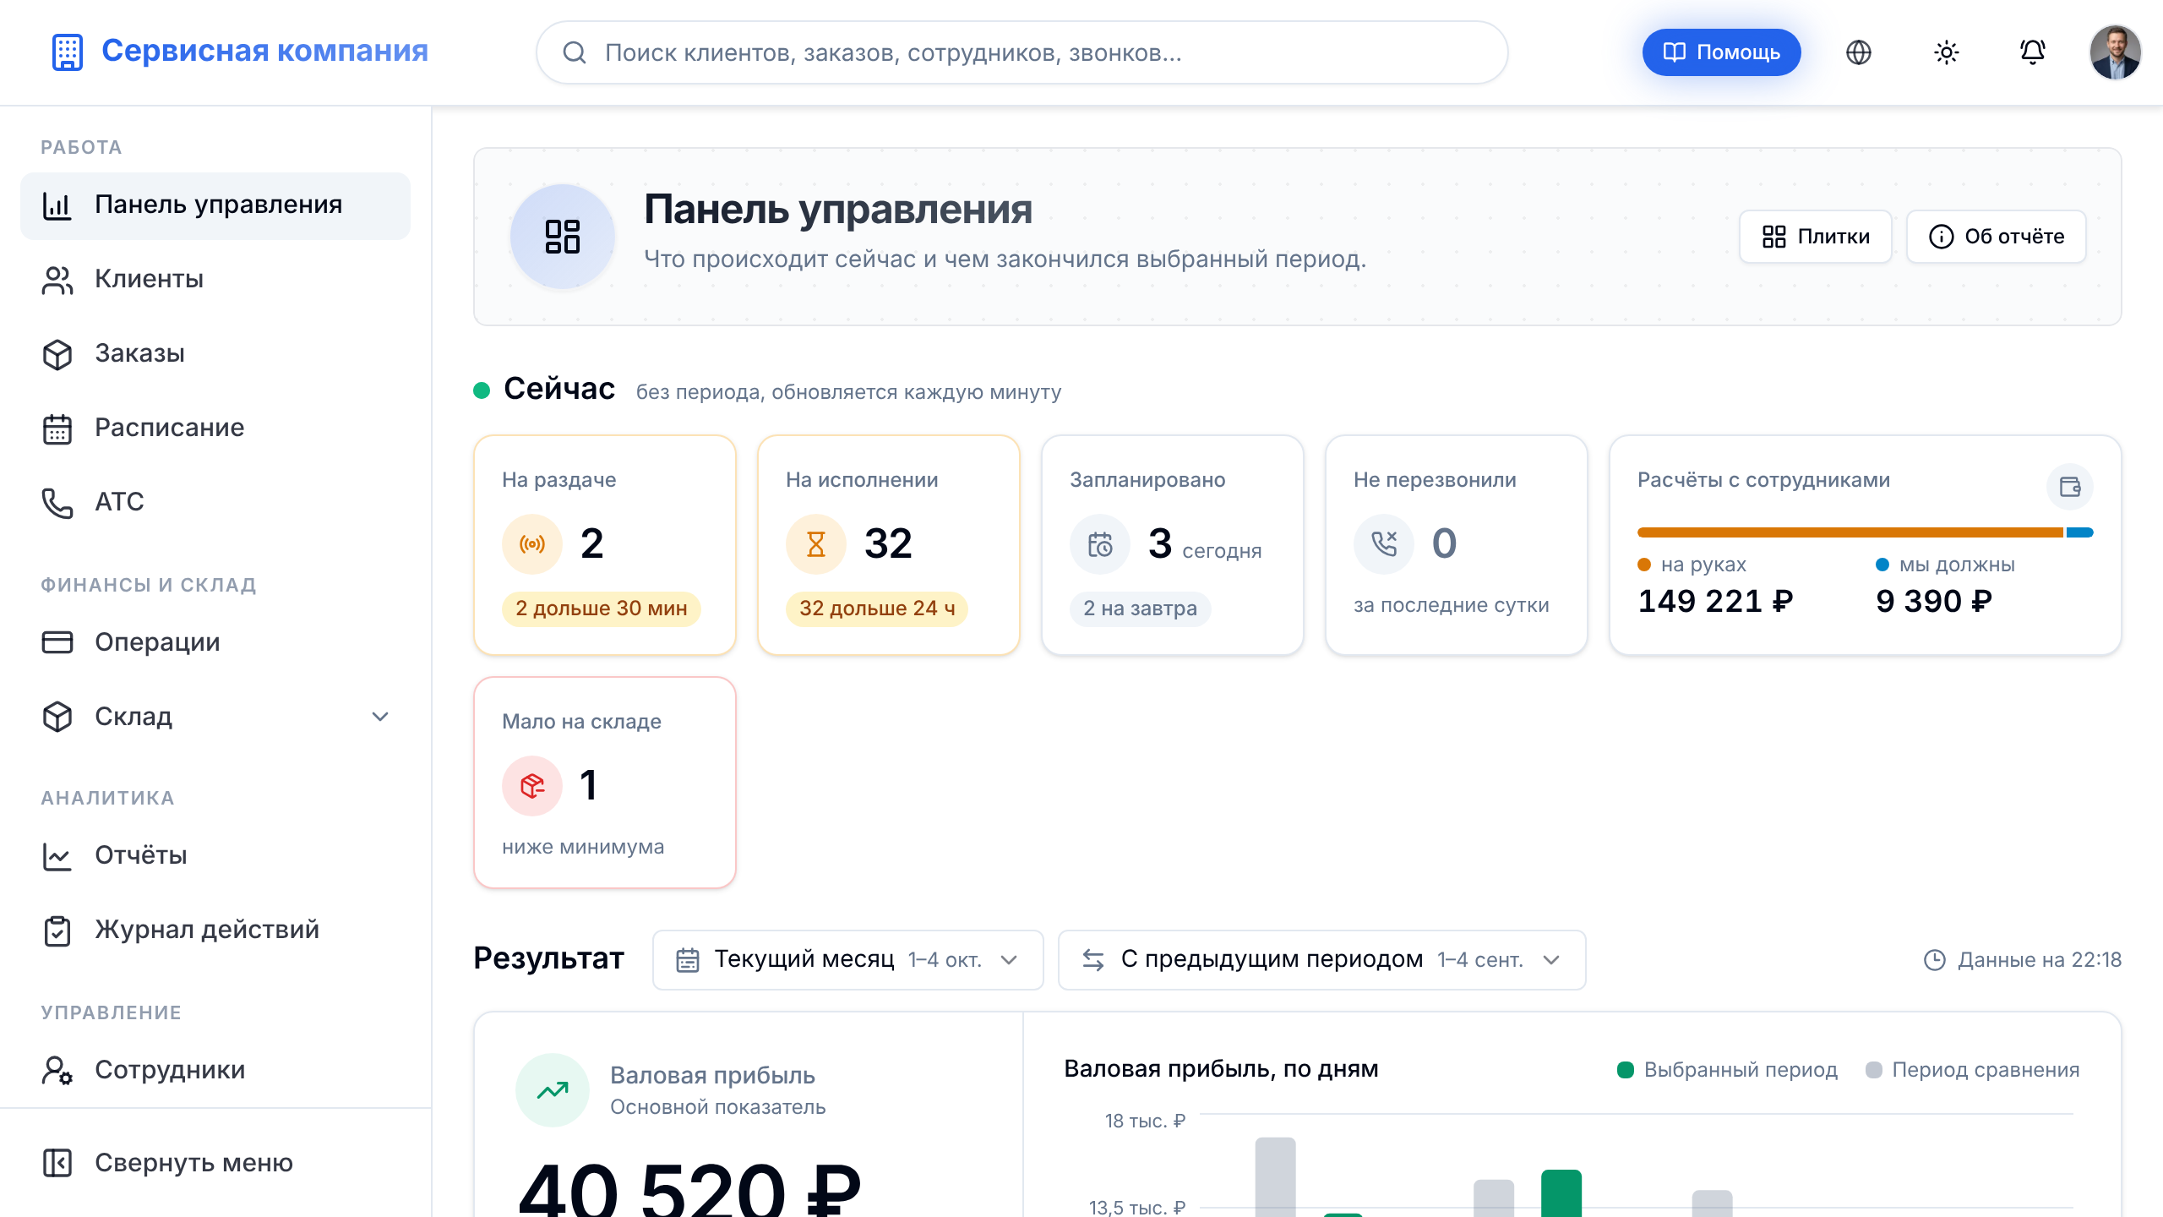This screenshot has height=1217, width=2163.
Task: Click the Журнал действий clipboard icon
Action: [57, 930]
